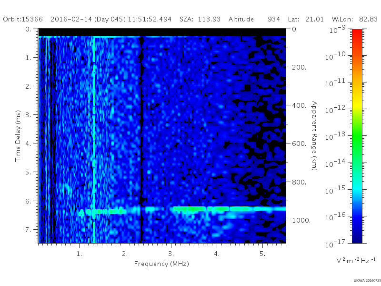
Task: Click the 'Lat: 21.01' text
Action: pyautogui.click(x=306, y=19)
